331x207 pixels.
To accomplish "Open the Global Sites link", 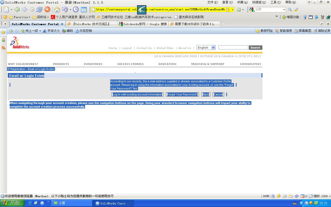I will 165,48.
